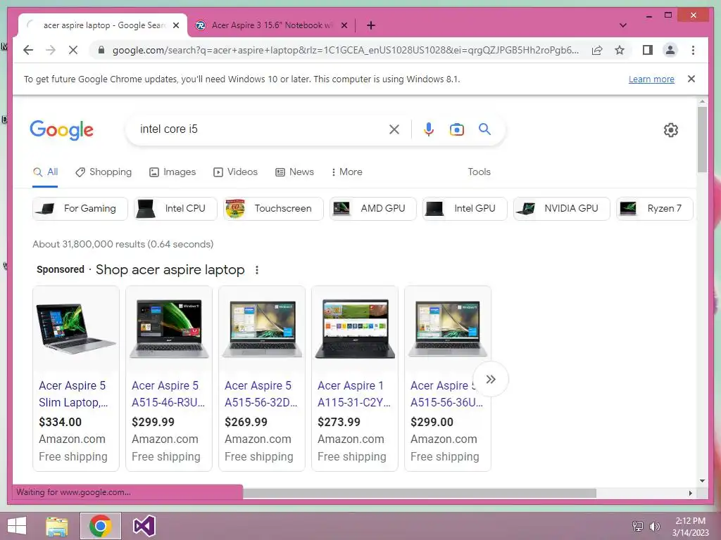721x540 pixels.
Task: Filter by For Gaming chip
Action: (x=80, y=208)
